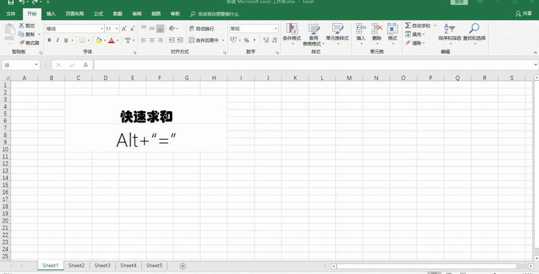This screenshot has width=539, height=274.
Task: Switch to the Page Layout (页面布局) tab
Action: tap(75, 14)
